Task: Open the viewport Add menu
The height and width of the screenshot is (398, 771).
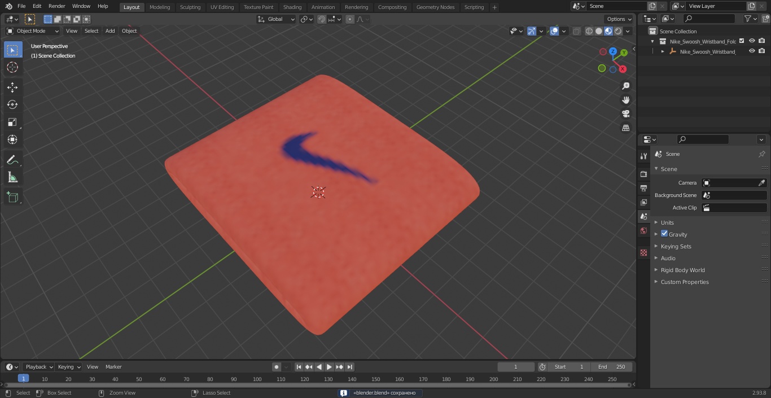Action: click(110, 31)
